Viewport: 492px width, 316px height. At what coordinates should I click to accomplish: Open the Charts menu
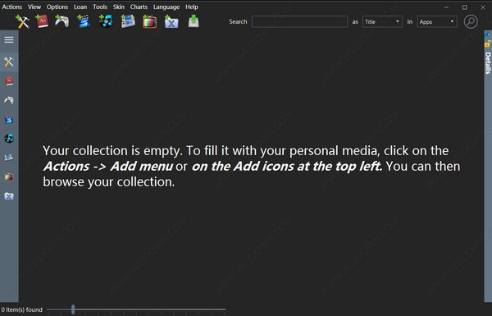click(139, 7)
